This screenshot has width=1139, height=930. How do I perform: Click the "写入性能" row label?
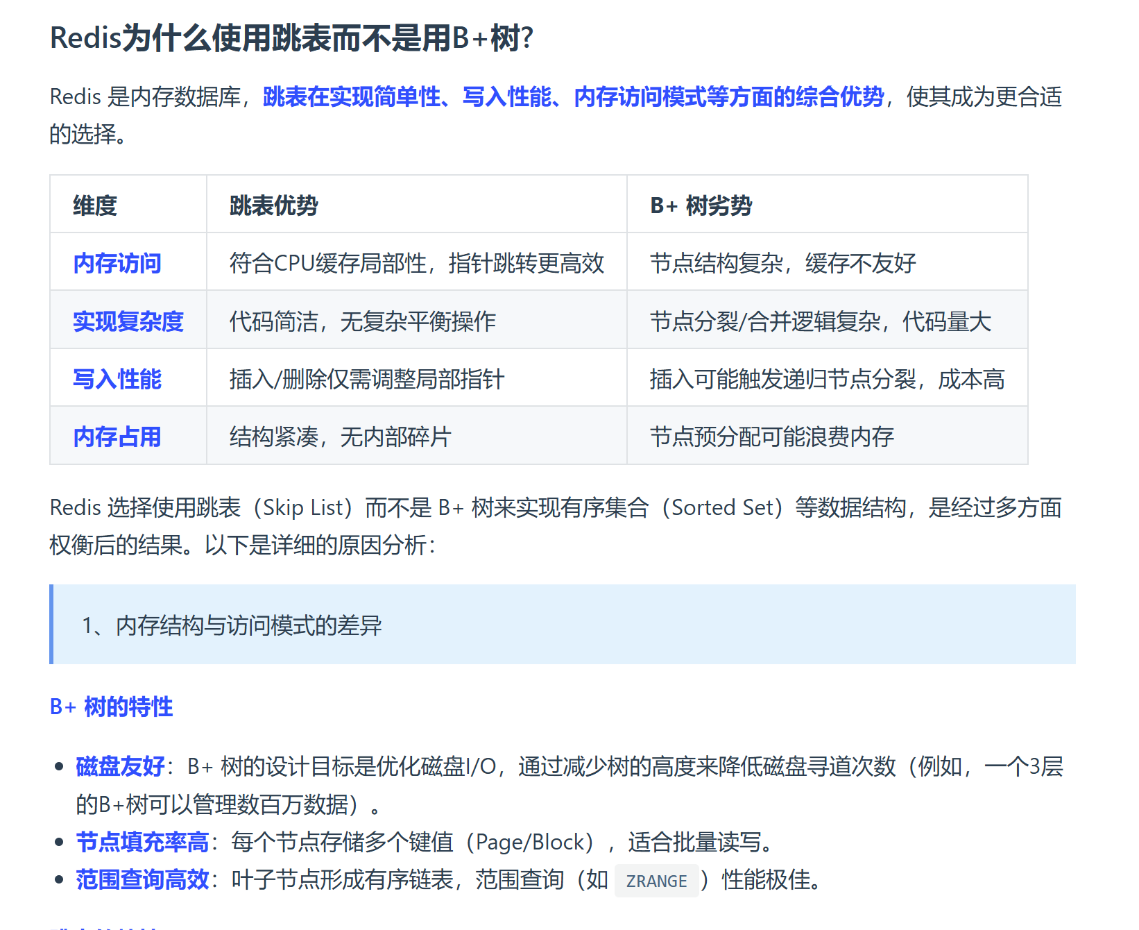click(x=117, y=379)
